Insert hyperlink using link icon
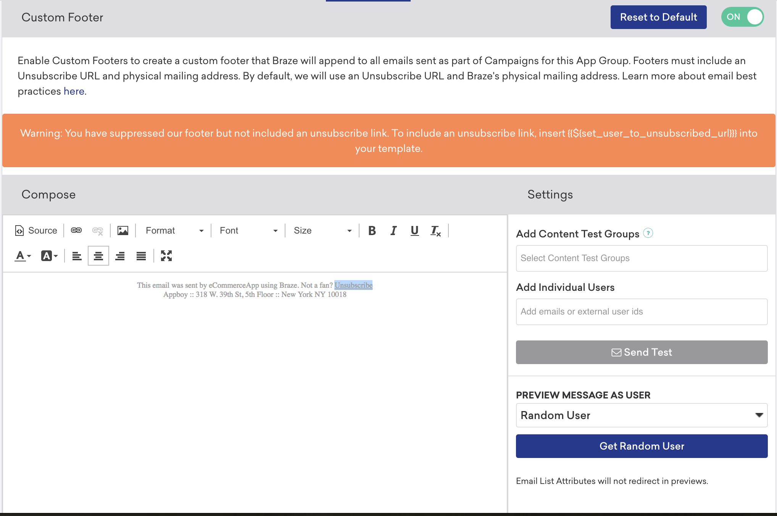Viewport: 777px width, 516px height. pos(76,230)
